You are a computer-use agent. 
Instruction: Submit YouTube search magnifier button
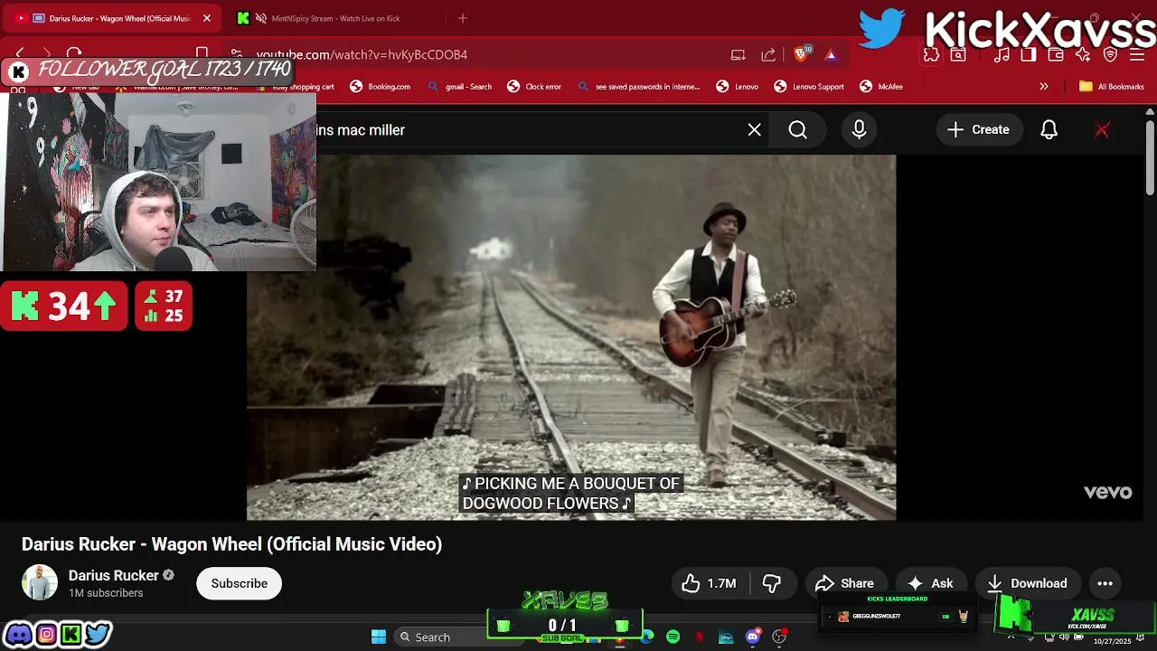[798, 130]
